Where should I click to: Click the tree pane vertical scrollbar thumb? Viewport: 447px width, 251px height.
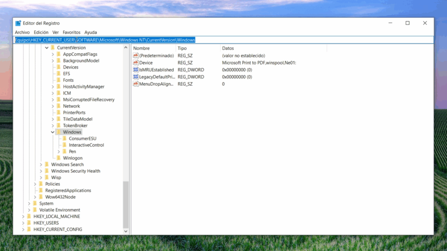click(126, 204)
